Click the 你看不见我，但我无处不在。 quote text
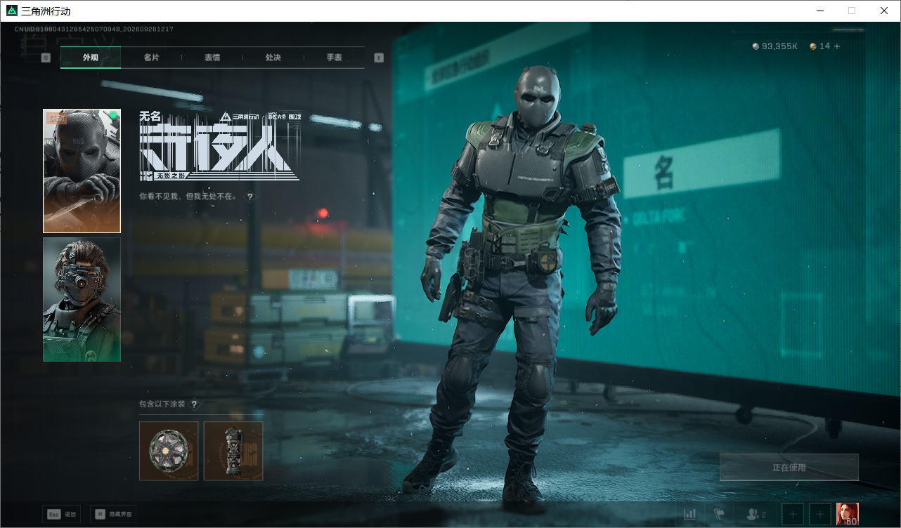 click(x=188, y=197)
